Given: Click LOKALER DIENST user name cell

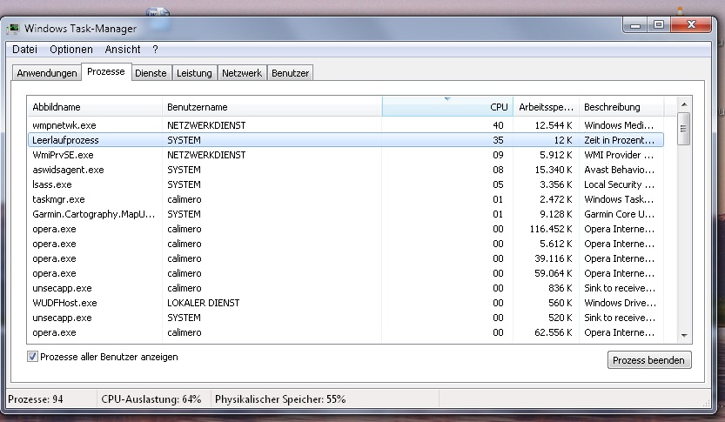Looking at the screenshot, I should coord(204,303).
